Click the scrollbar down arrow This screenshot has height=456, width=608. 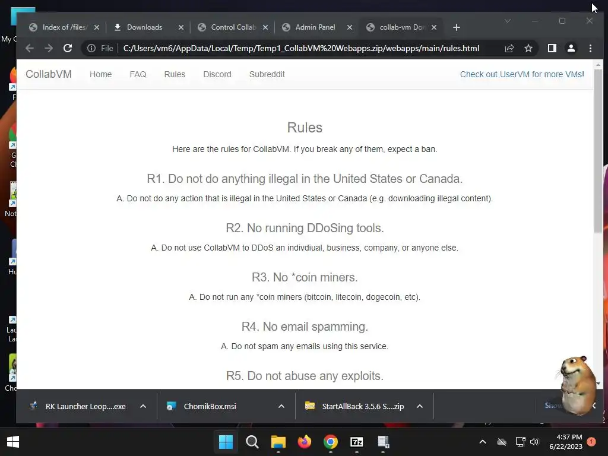598,384
